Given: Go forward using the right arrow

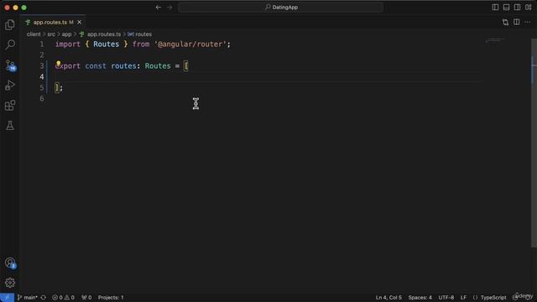Looking at the screenshot, I should click(x=169, y=8).
